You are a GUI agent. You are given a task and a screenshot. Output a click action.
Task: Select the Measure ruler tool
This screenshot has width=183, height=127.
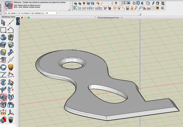(3, 112)
